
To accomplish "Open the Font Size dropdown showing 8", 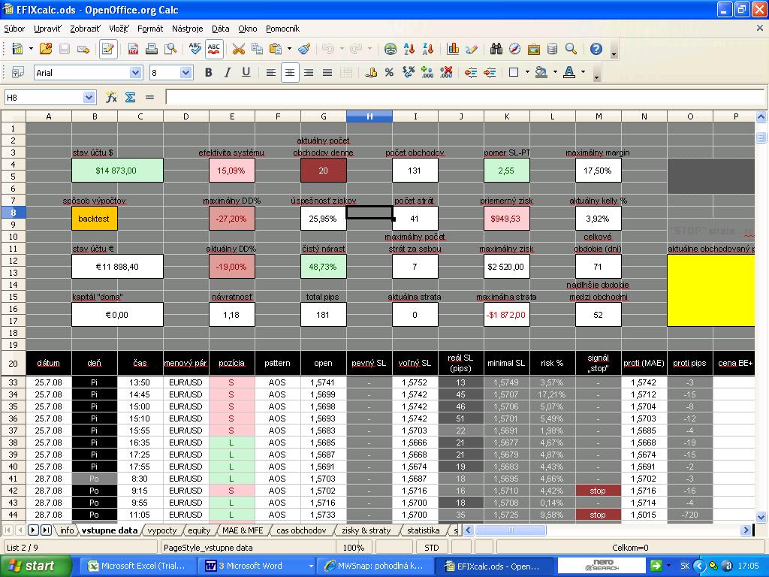I will pyautogui.click(x=185, y=73).
